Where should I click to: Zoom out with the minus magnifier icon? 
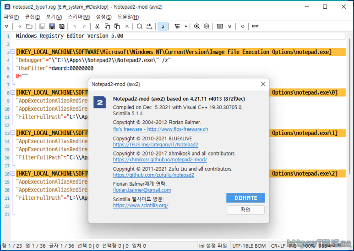[207, 27]
